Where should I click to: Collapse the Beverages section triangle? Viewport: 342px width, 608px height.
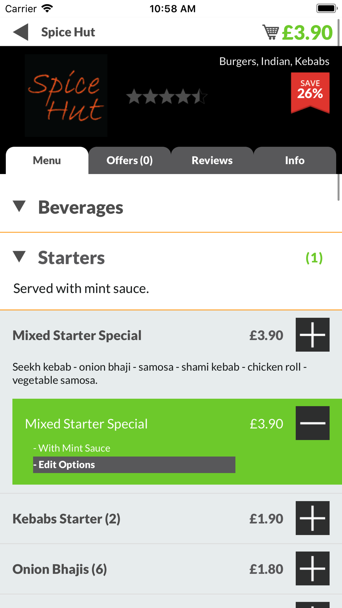[19, 207]
